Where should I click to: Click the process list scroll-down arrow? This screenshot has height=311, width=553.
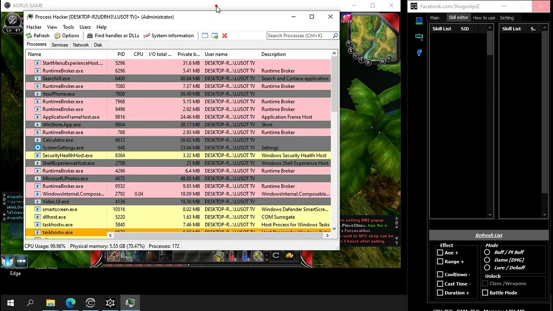pyautogui.click(x=334, y=228)
